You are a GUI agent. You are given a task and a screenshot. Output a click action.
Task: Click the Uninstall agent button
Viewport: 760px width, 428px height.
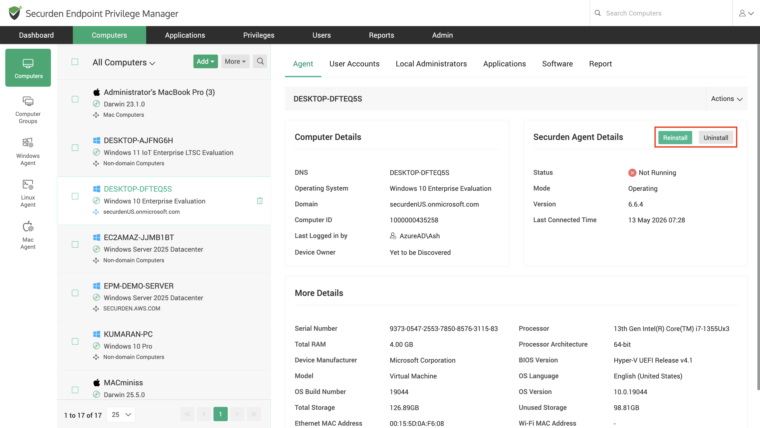[x=716, y=138]
